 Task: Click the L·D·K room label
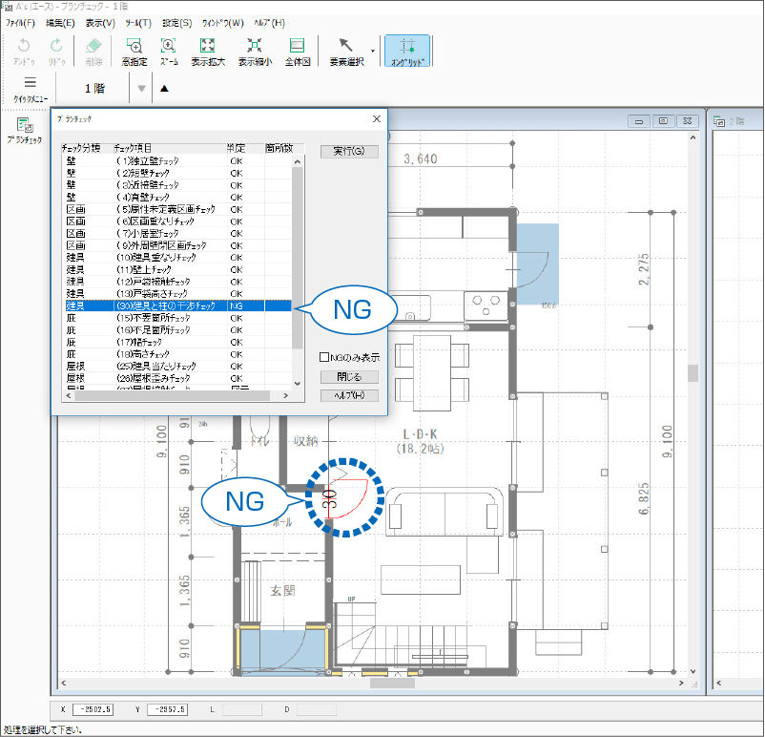pyautogui.click(x=420, y=434)
